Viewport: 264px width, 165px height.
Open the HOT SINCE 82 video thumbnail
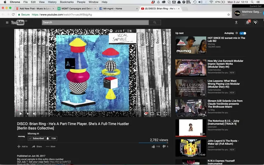pos(191,45)
